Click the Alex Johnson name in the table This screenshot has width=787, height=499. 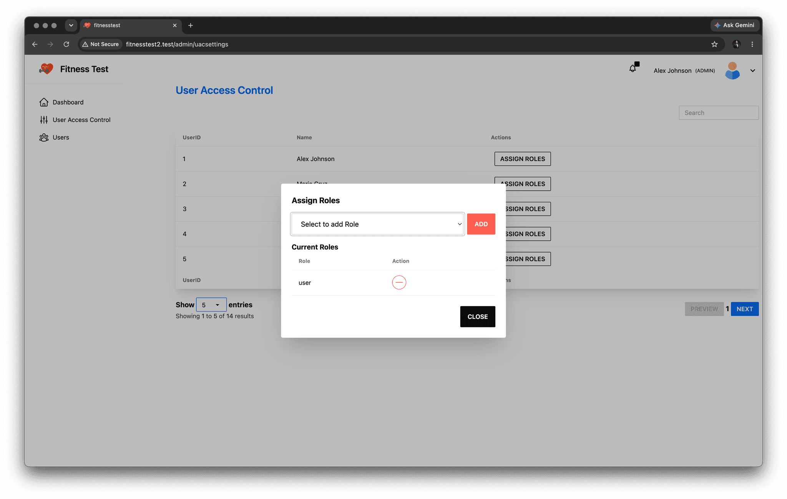click(315, 159)
